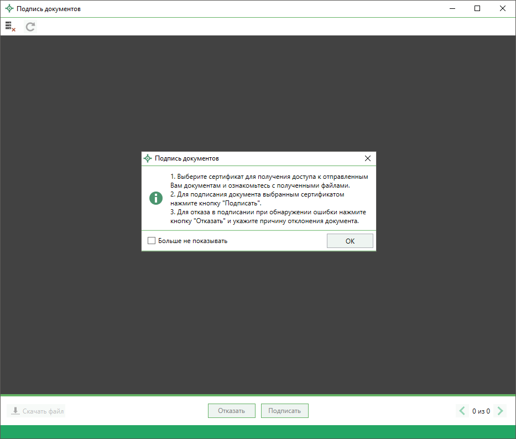This screenshot has width=516, height=439.
Task: Click the Подписать button
Action: (284, 411)
